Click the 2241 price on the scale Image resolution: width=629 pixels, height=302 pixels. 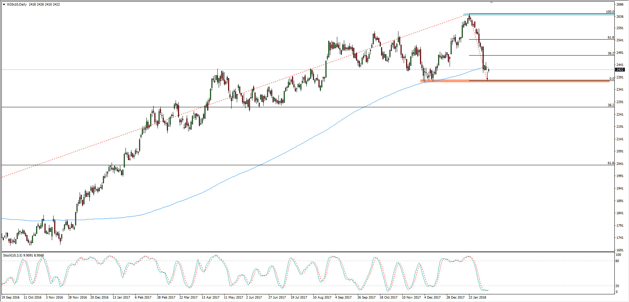[x=620, y=115]
